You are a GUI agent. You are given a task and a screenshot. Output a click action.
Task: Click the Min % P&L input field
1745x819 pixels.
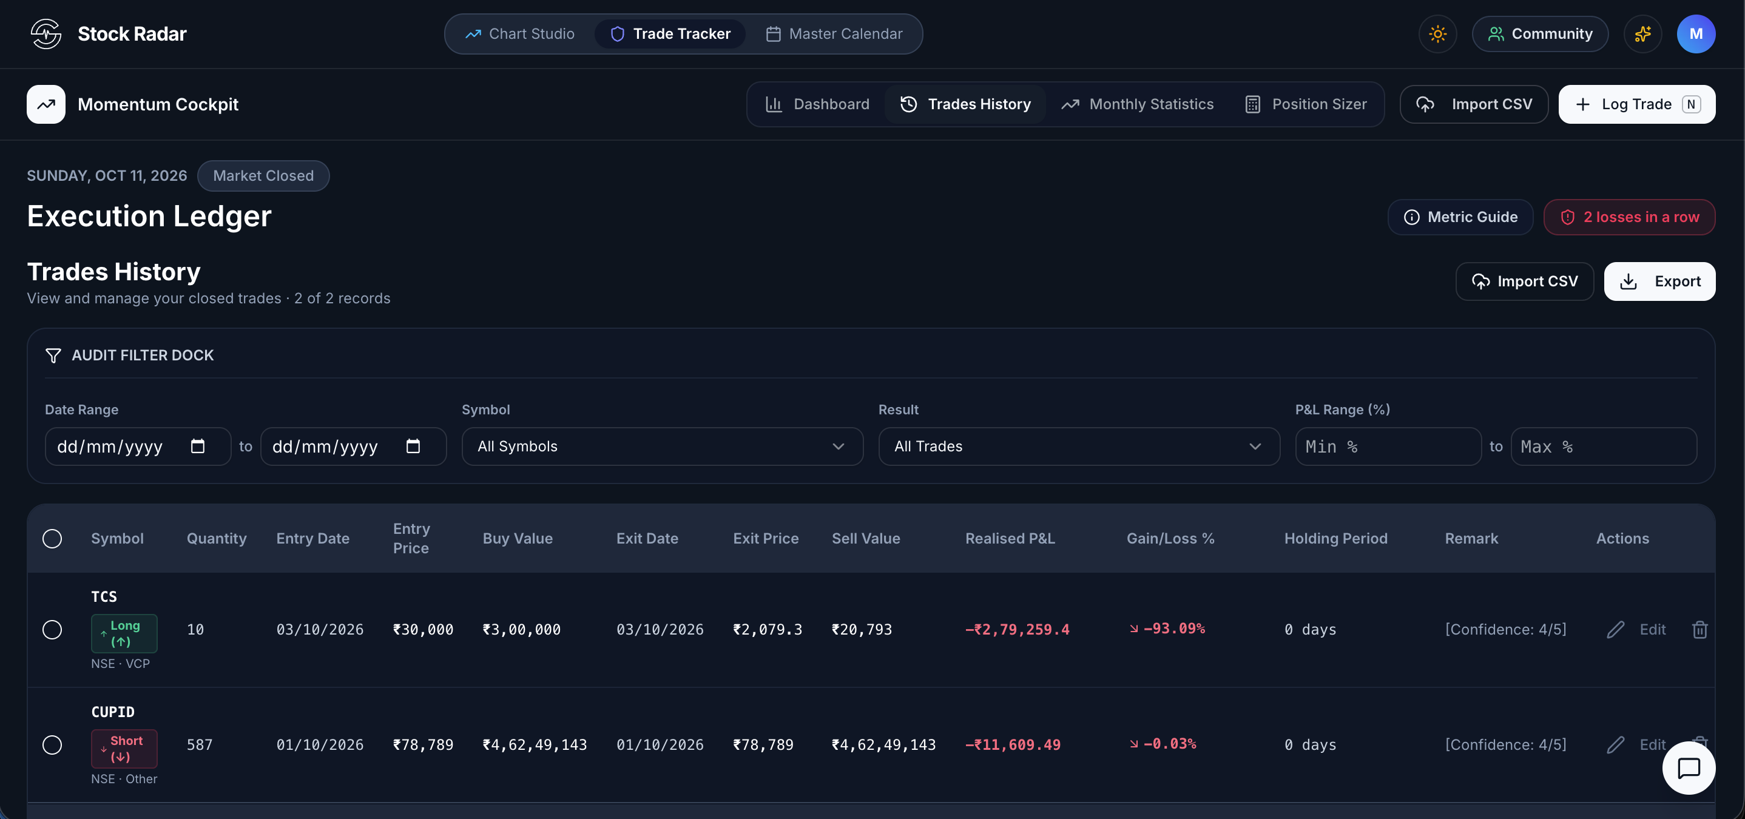[x=1388, y=447]
